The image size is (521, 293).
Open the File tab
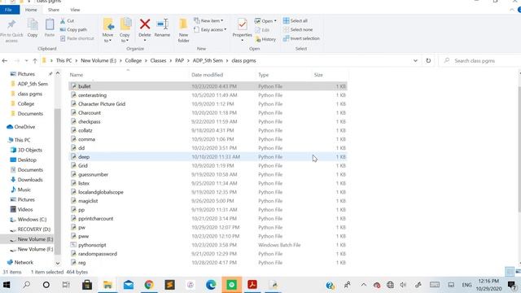[9, 10]
